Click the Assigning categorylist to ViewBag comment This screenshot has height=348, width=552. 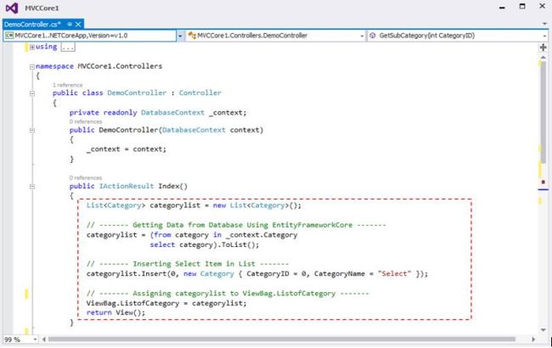(x=228, y=294)
